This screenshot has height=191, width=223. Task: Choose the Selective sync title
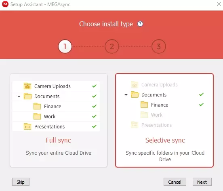165,140
